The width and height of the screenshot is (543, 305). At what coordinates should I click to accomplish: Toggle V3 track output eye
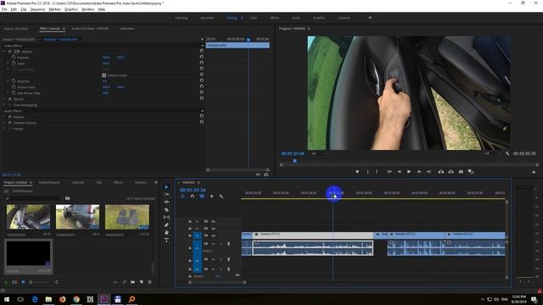[x=213, y=221]
